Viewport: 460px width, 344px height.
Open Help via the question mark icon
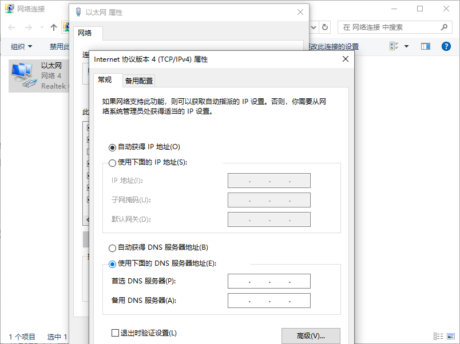446,46
